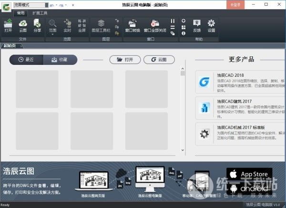Select the 实时 realtime pan hand tool
286x208 pixels.
tap(67, 26)
